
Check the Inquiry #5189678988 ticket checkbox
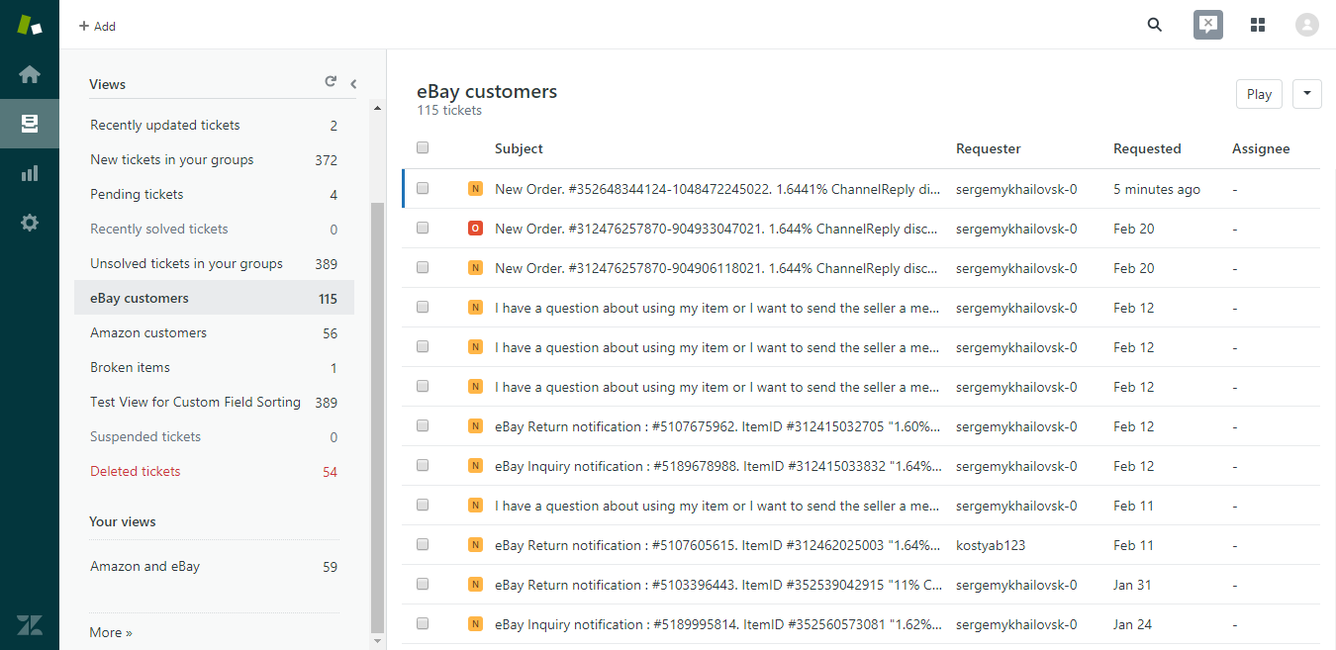point(423,465)
